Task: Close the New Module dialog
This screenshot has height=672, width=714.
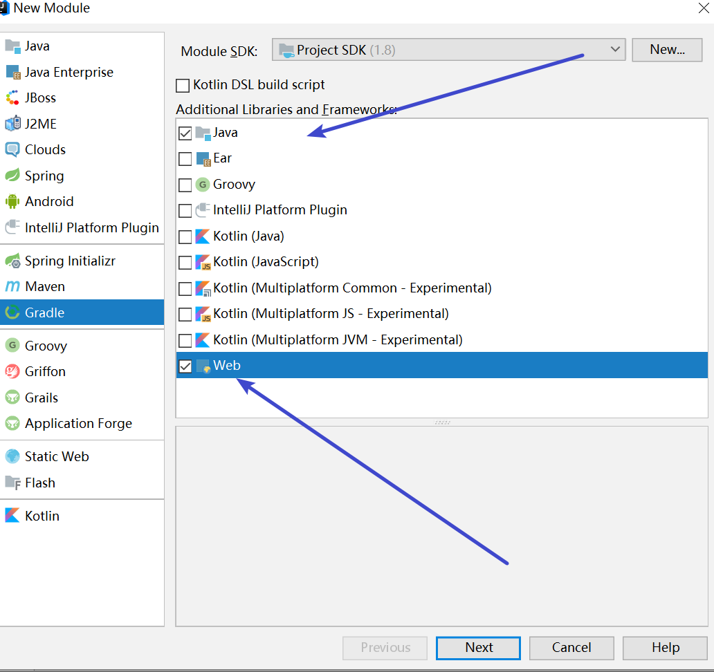Action: point(703,8)
